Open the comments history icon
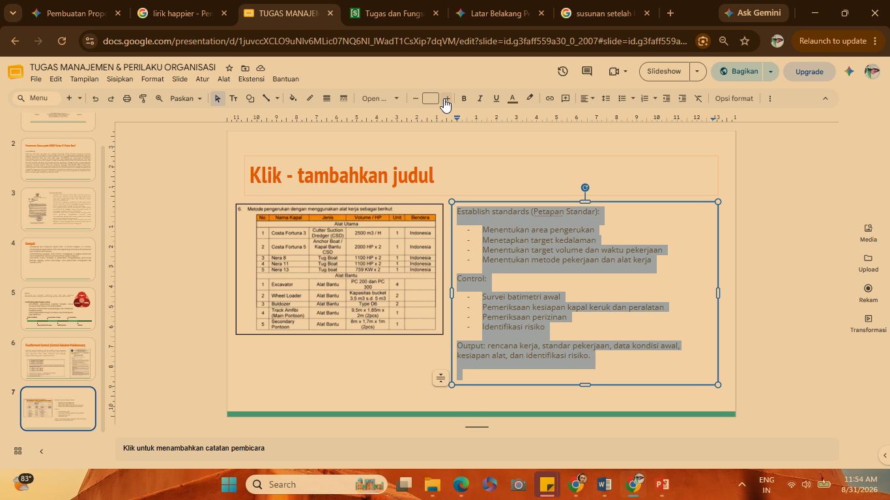Viewport: 890px width, 500px height. [587, 72]
